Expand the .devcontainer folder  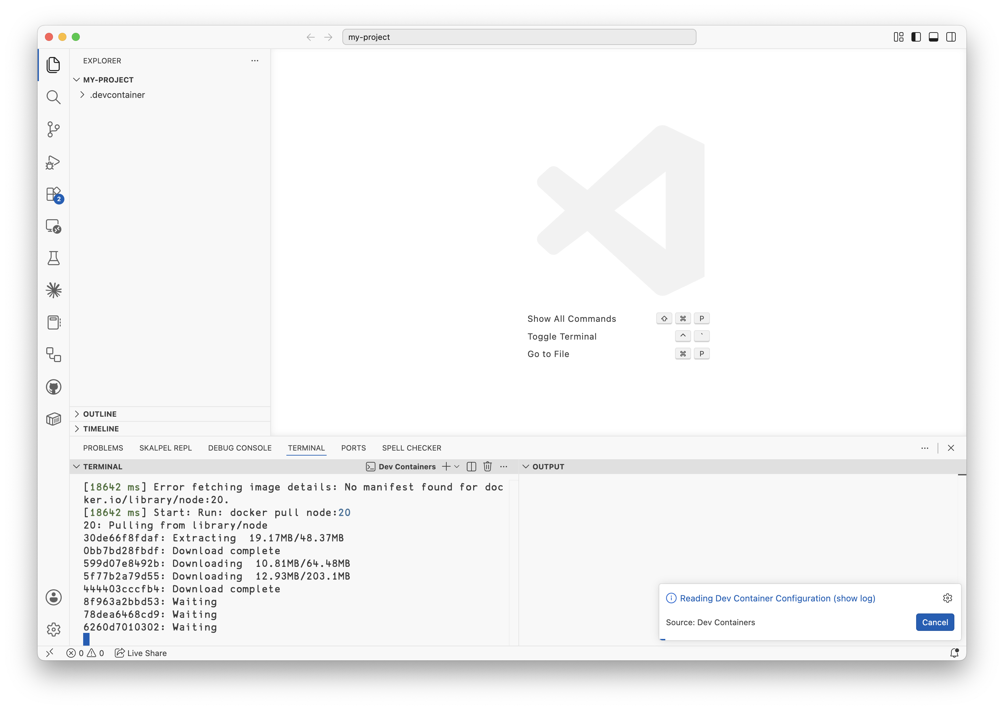coord(170,95)
